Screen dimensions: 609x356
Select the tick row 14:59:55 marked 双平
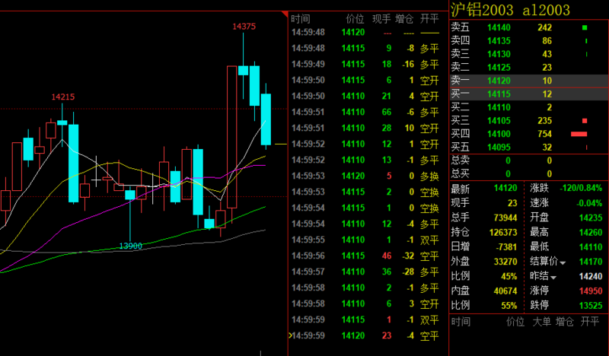365,240
